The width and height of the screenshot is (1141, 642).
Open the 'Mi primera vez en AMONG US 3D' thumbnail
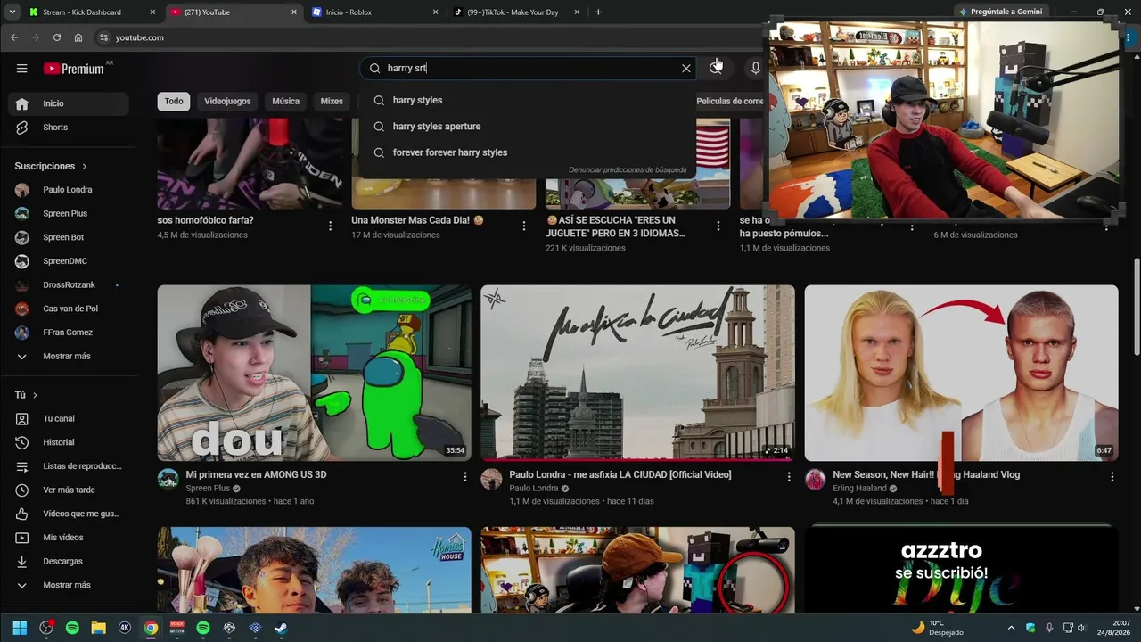pos(315,373)
